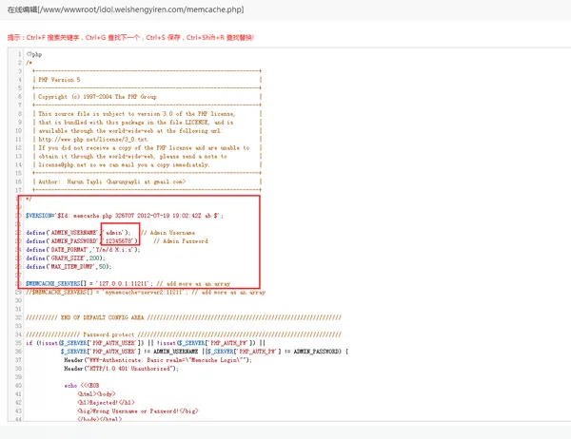Click the 'if (!isset($_SERVER' line 35
The image size is (571, 439).
coord(146,343)
